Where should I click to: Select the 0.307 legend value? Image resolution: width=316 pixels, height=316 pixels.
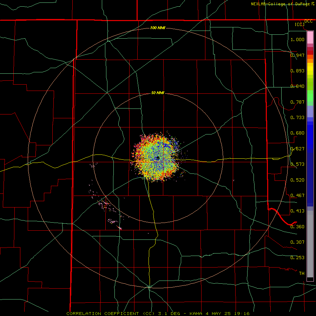click(x=297, y=242)
